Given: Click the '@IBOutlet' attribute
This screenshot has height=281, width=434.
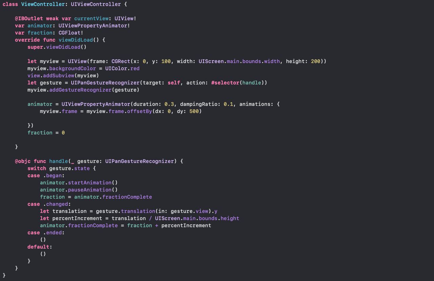Looking at the screenshot, I should 29,19.
